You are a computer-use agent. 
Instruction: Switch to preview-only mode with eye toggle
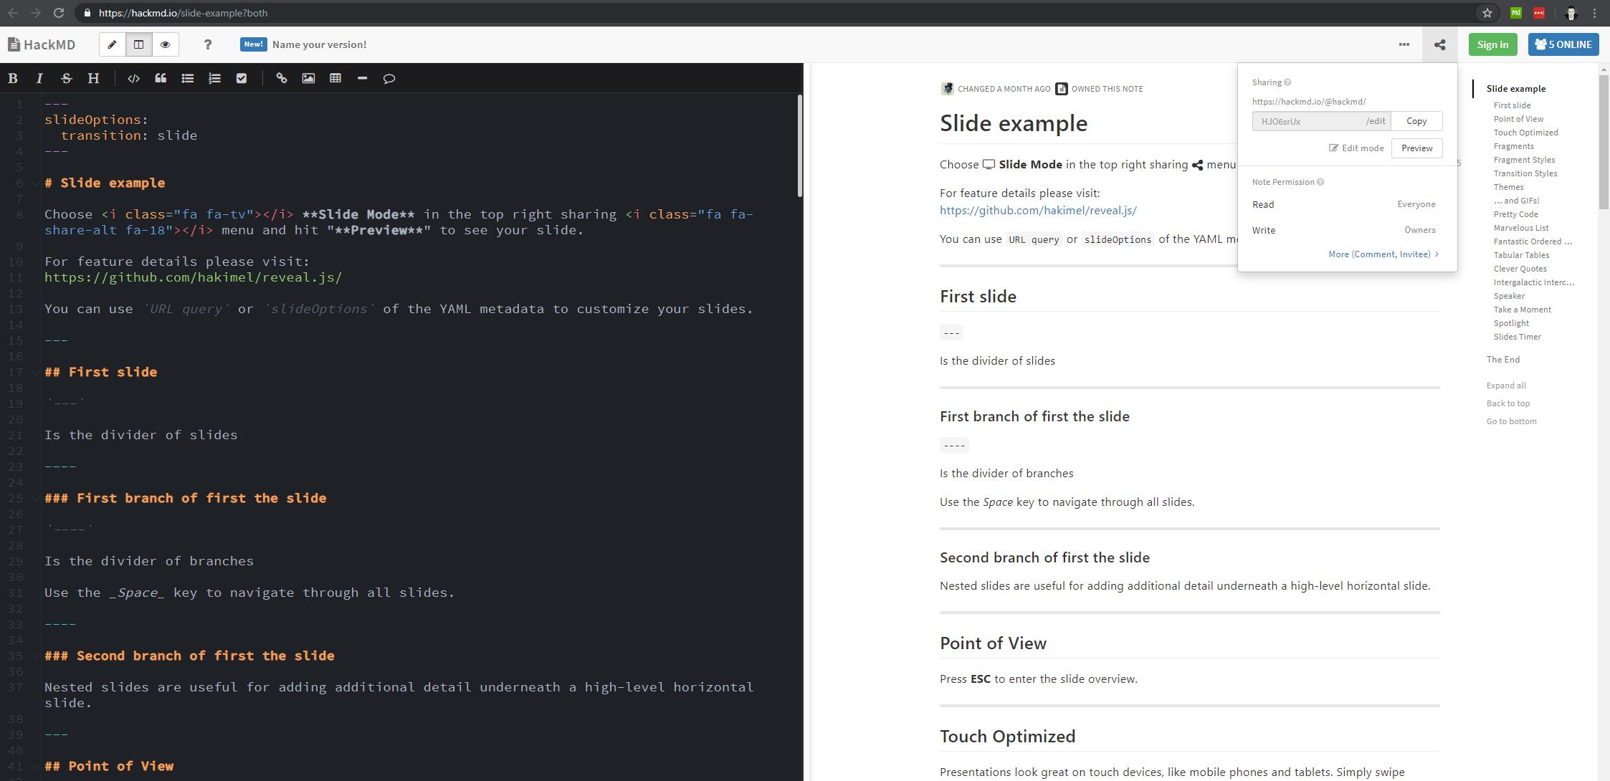tap(165, 44)
